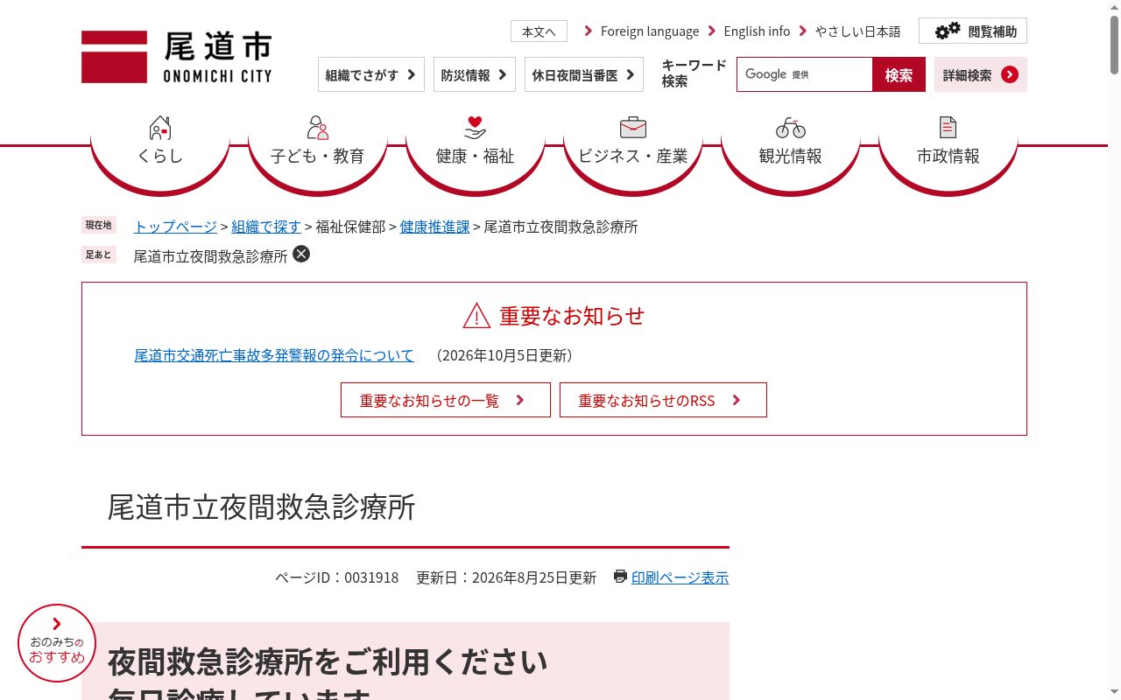
Task: Open the 防災情報 arrow button
Action: pos(475,74)
